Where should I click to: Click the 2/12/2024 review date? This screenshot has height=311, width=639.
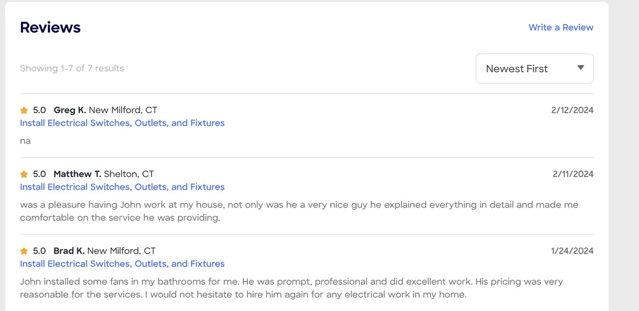click(x=572, y=110)
